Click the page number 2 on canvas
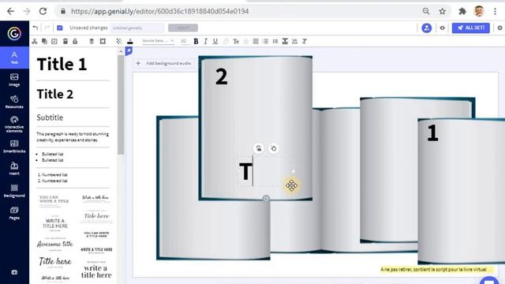The image size is (505, 284). click(x=221, y=77)
